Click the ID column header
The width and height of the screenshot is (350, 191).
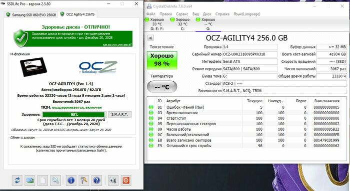coord(159,101)
